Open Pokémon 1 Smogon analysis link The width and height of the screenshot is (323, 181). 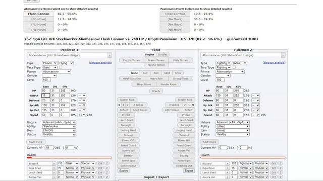tap(100, 62)
